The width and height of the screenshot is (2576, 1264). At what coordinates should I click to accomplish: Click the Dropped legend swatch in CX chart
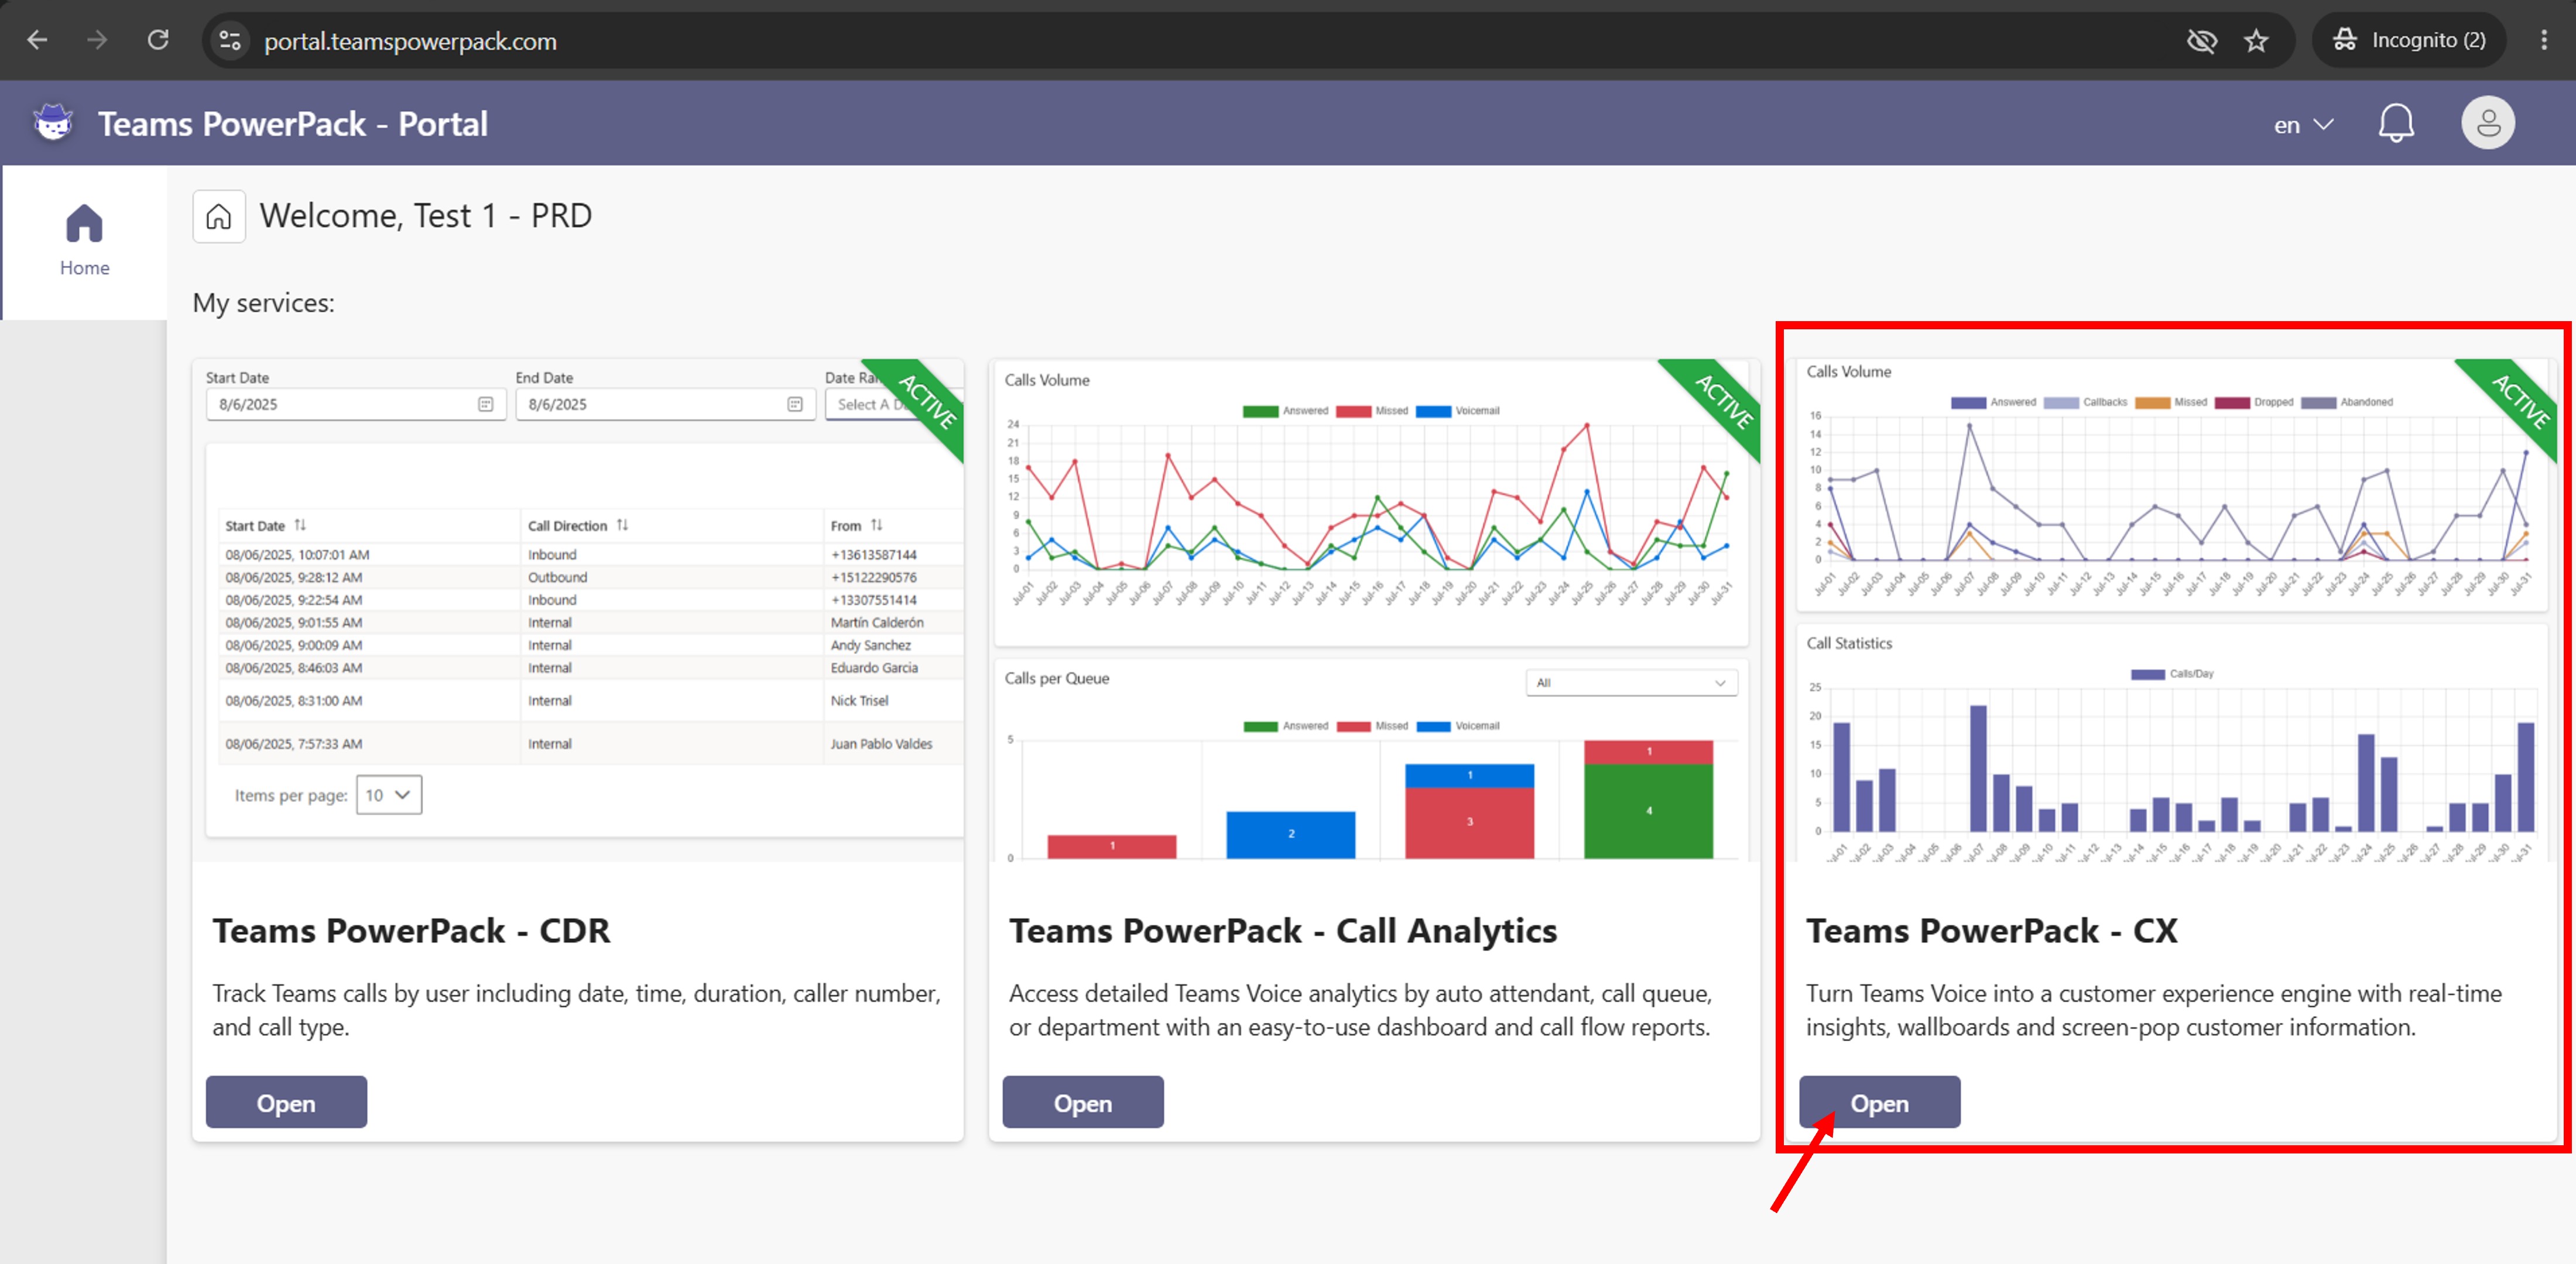2232,402
